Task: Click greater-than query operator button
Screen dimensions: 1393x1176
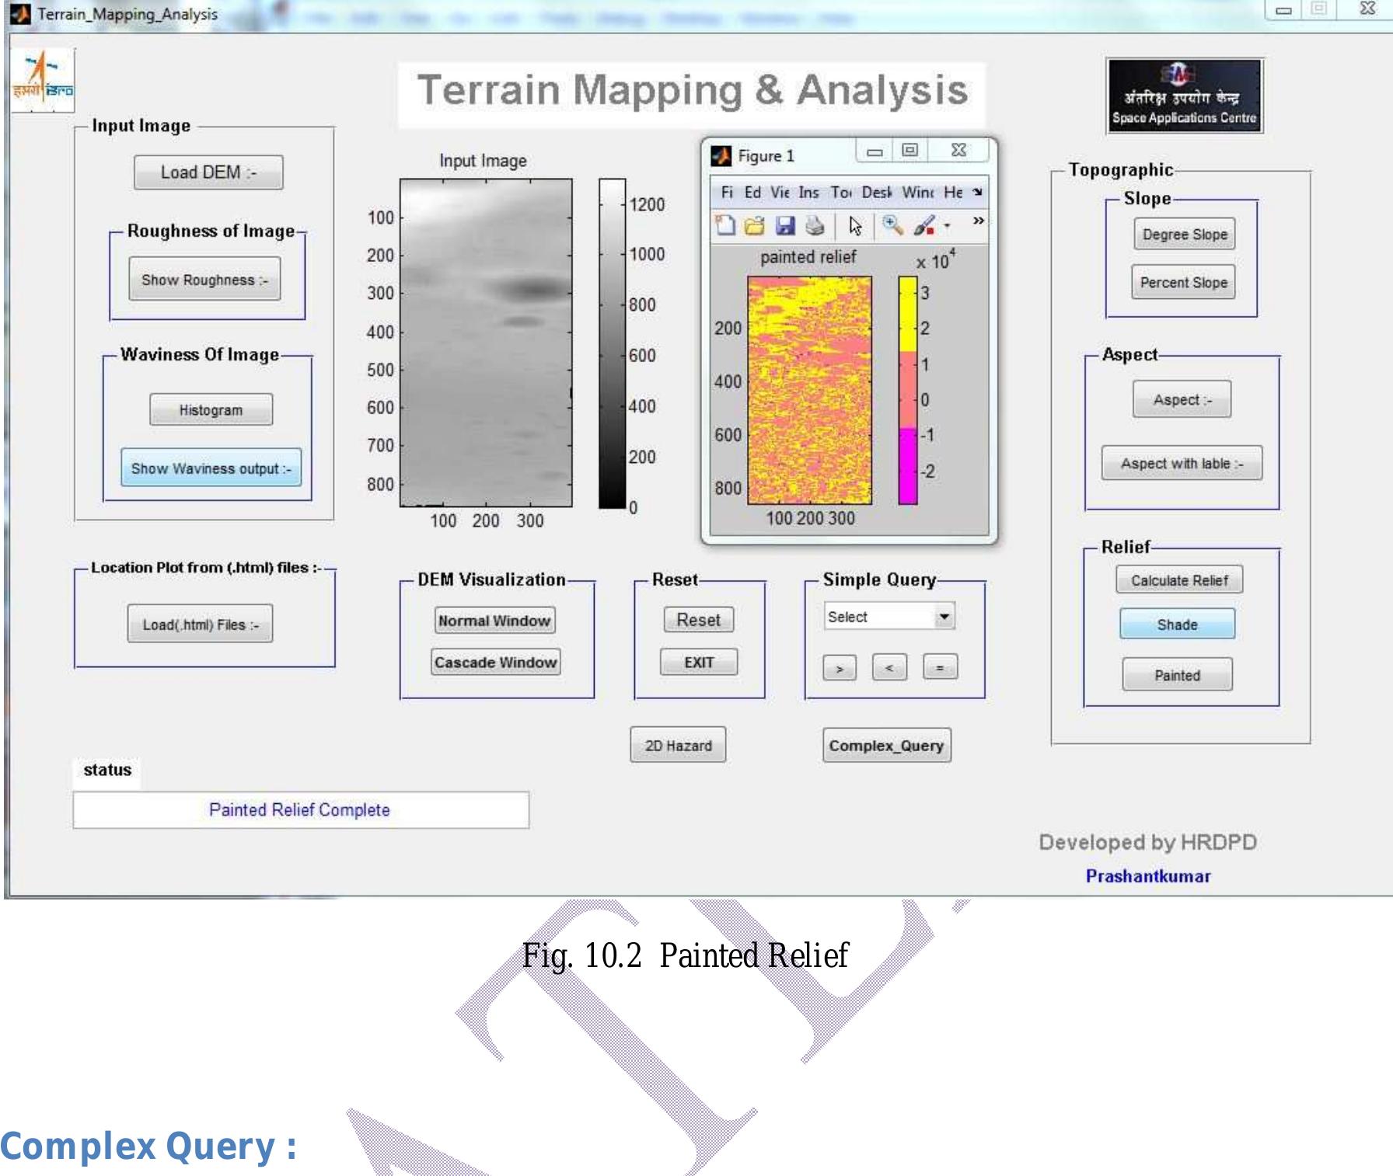Action: point(840,668)
